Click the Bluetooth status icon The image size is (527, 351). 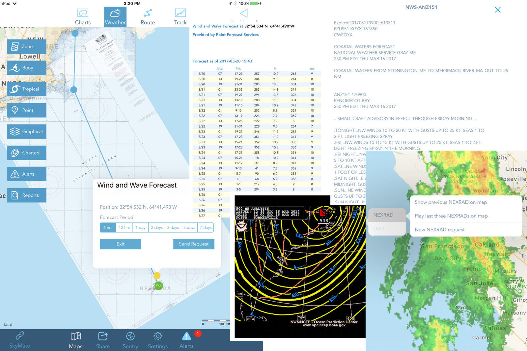coord(235,3)
